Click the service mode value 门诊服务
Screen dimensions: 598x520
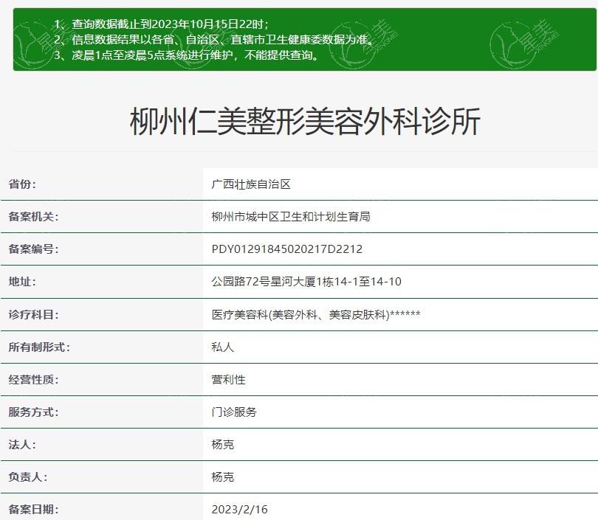[x=234, y=412]
